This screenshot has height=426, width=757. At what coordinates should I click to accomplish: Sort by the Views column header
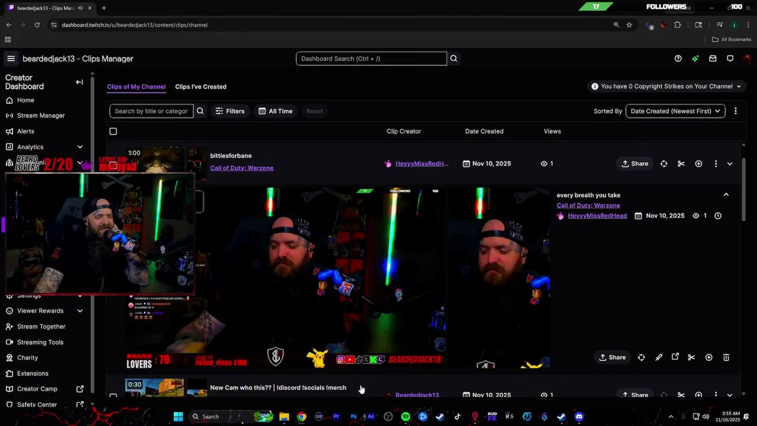point(552,131)
